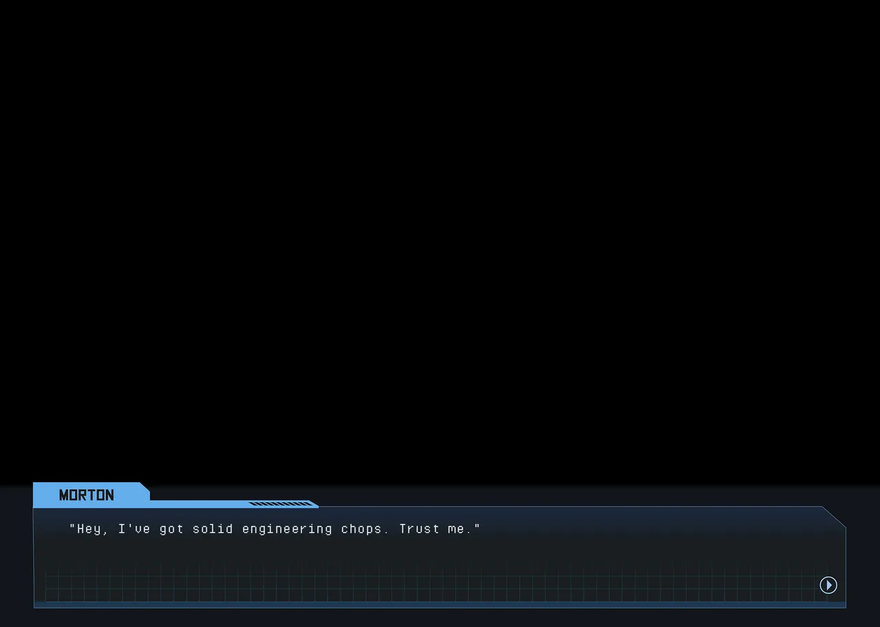This screenshot has width=880, height=627.
Task: Click the striped indicator beside the name tab
Action: coord(280,504)
